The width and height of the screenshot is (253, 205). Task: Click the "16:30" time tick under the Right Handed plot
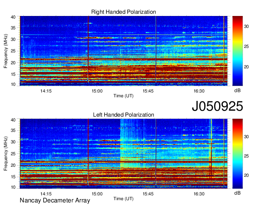coord(199,91)
